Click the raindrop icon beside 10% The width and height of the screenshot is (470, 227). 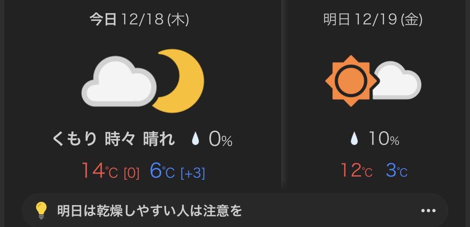[354, 139]
